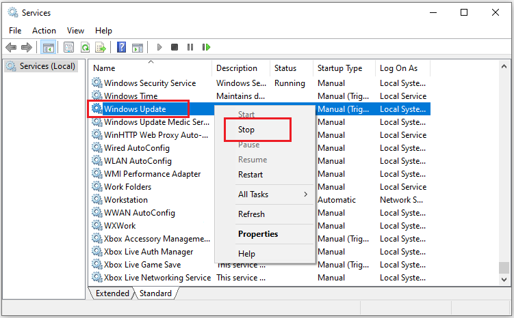Click the Back arrow in the toolbar

tap(11, 47)
